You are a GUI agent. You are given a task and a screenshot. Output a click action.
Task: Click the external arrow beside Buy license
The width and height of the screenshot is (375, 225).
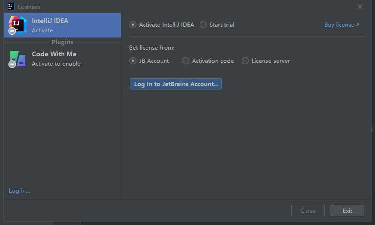point(358,25)
